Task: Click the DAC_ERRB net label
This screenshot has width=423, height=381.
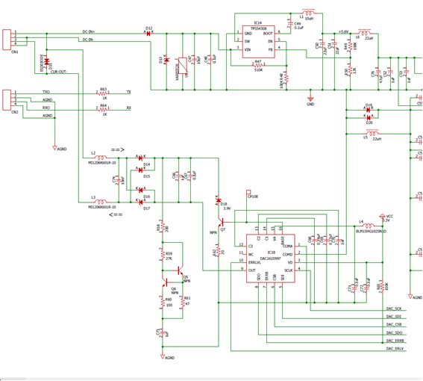Action: click(x=395, y=341)
